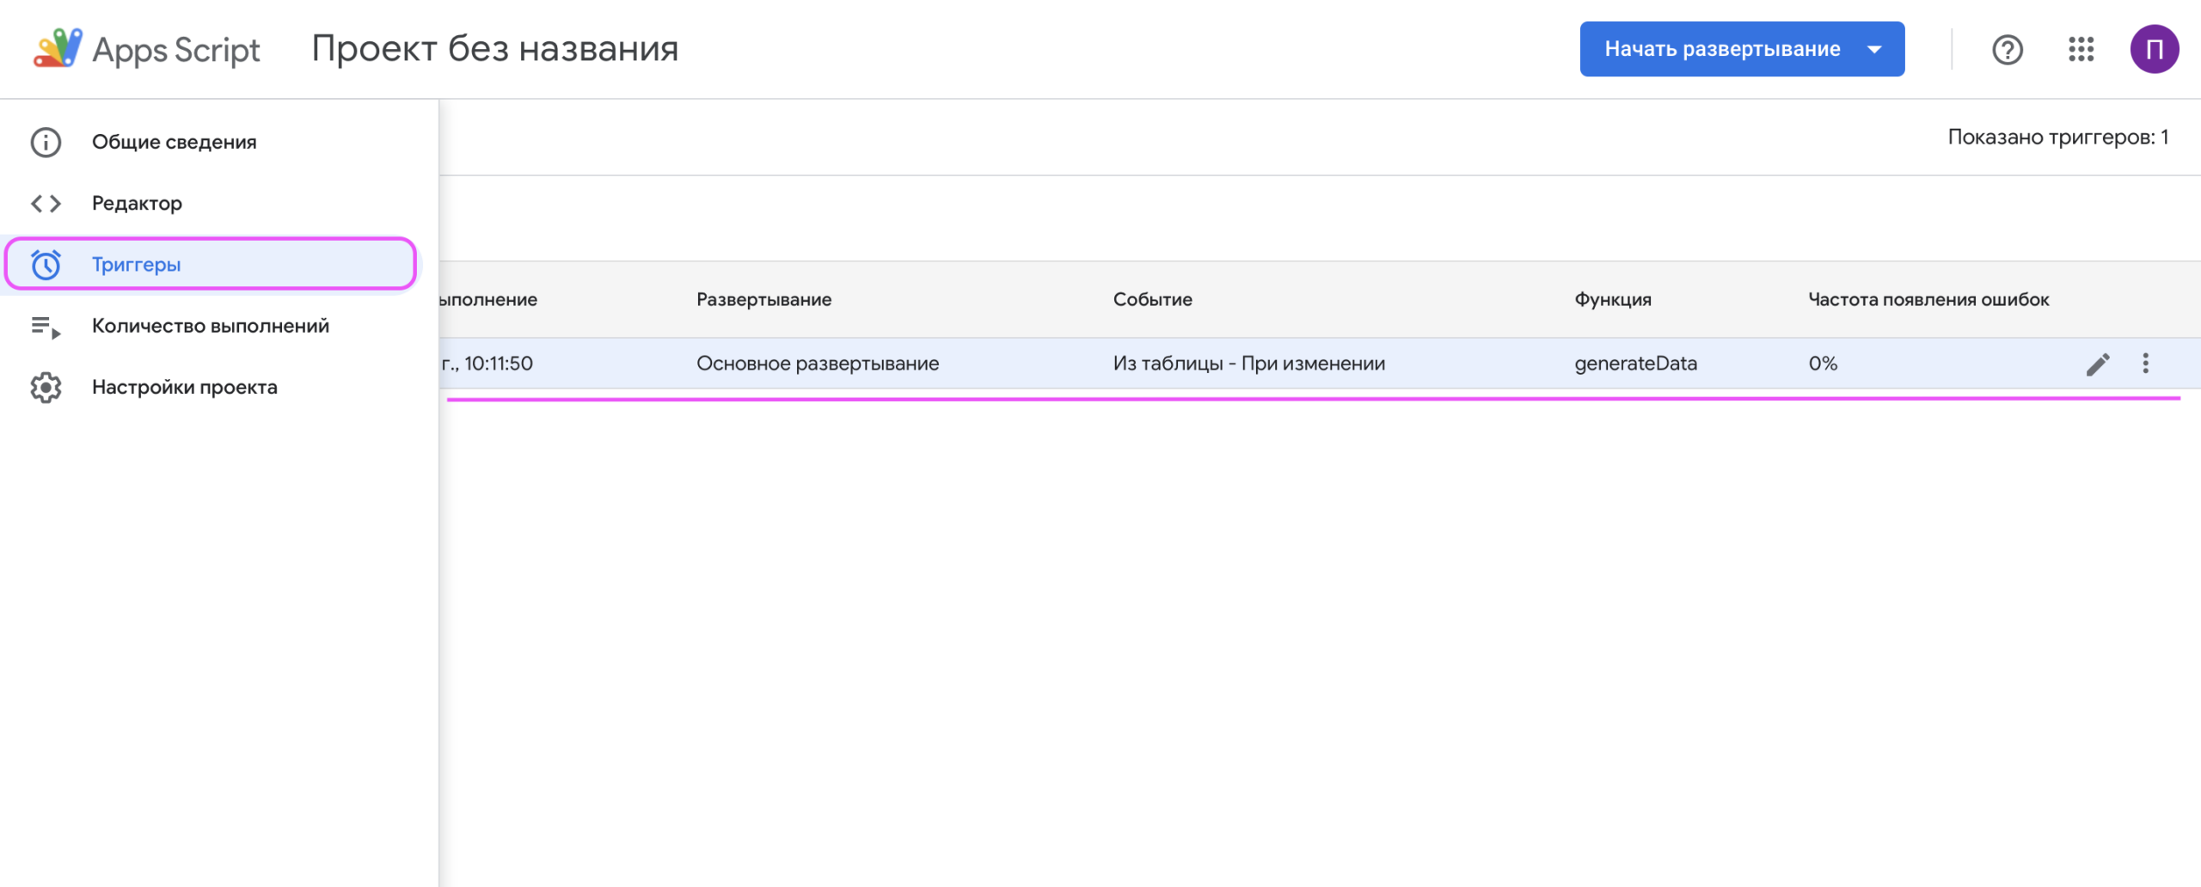Click the Editor code brackets icon

tap(46, 204)
